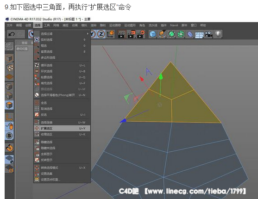Choose 填充选择 fill selection entry
The height and width of the screenshot is (199, 258).
coord(62,83)
